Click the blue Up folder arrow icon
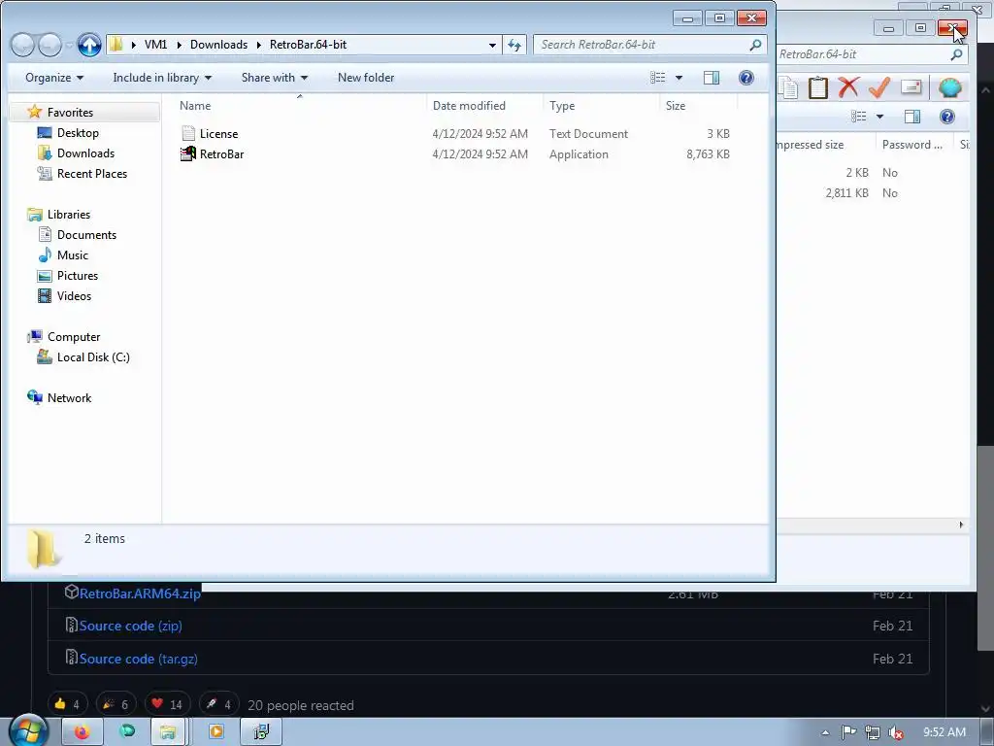The image size is (994, 746). [x=89, y=45]
